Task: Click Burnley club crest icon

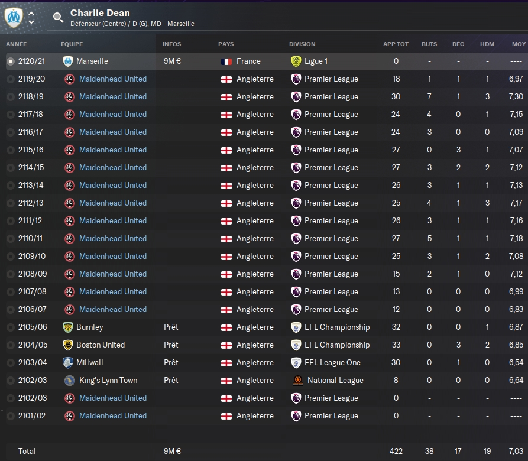Action: [68, 327]
